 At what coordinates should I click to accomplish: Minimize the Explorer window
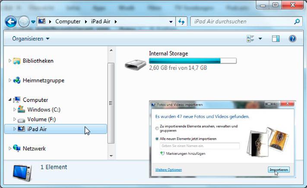pyautogui.click(x=263, y=5)
